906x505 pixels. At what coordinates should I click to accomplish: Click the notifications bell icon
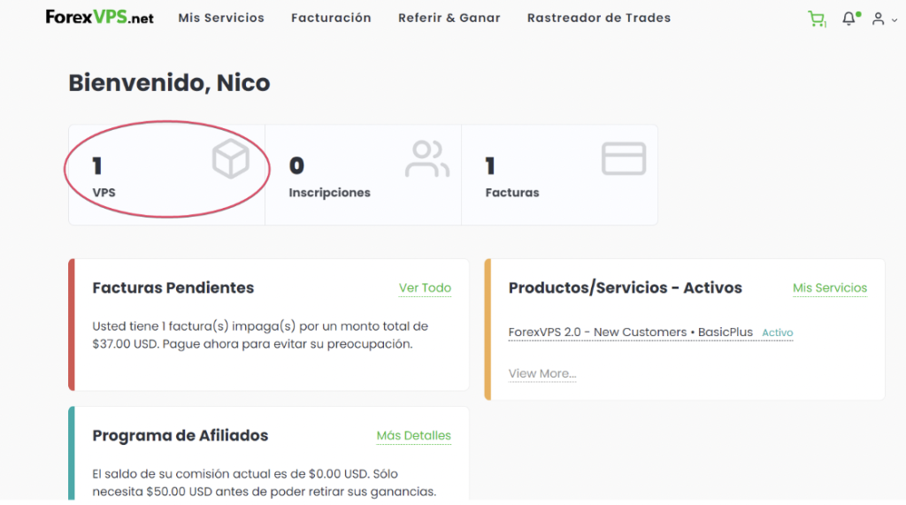click(x=848, y=19)
